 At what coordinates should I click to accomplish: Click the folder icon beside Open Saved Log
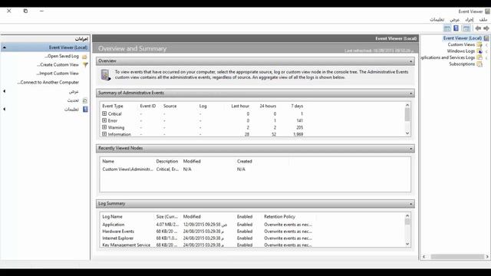84,57
